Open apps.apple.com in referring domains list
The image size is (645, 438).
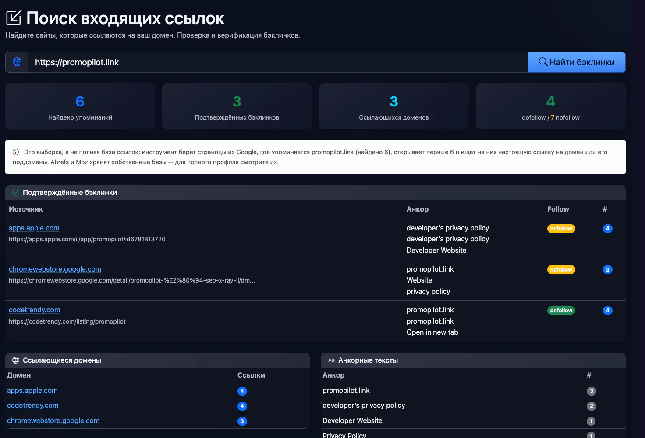pos(32,390)
